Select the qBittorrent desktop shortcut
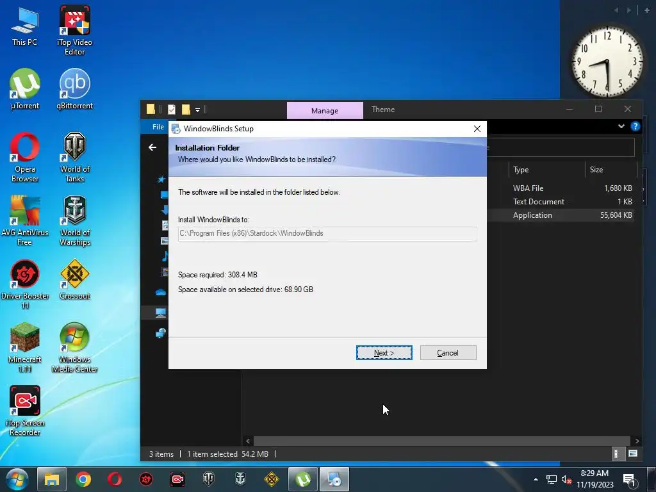This screenshot has height=492, width=656. coord(74,89)
